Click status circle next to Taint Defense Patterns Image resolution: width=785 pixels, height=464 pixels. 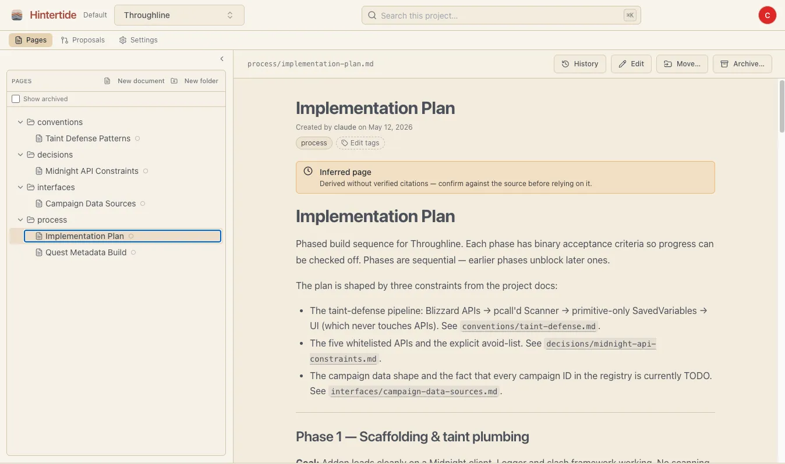[x=137, y=138]
